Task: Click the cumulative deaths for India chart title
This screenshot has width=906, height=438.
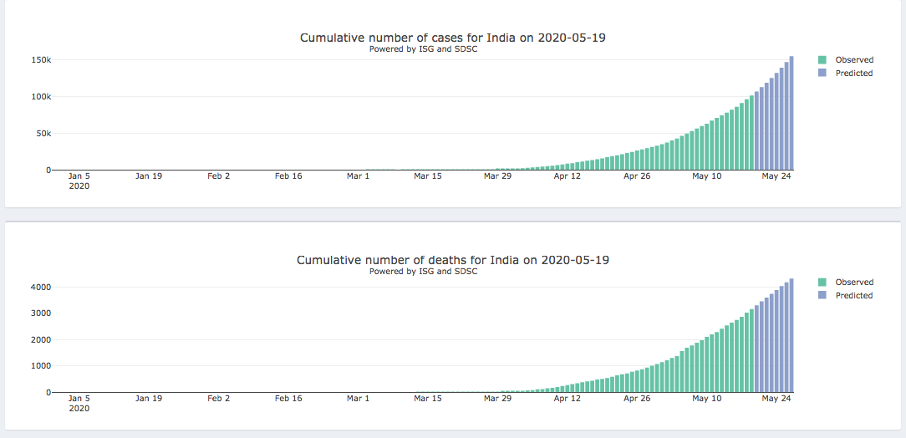Action: 452,260
